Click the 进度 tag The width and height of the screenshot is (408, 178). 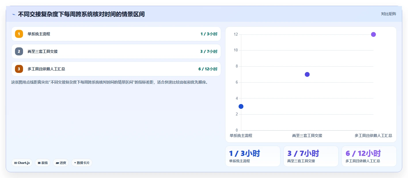[61, 163]
